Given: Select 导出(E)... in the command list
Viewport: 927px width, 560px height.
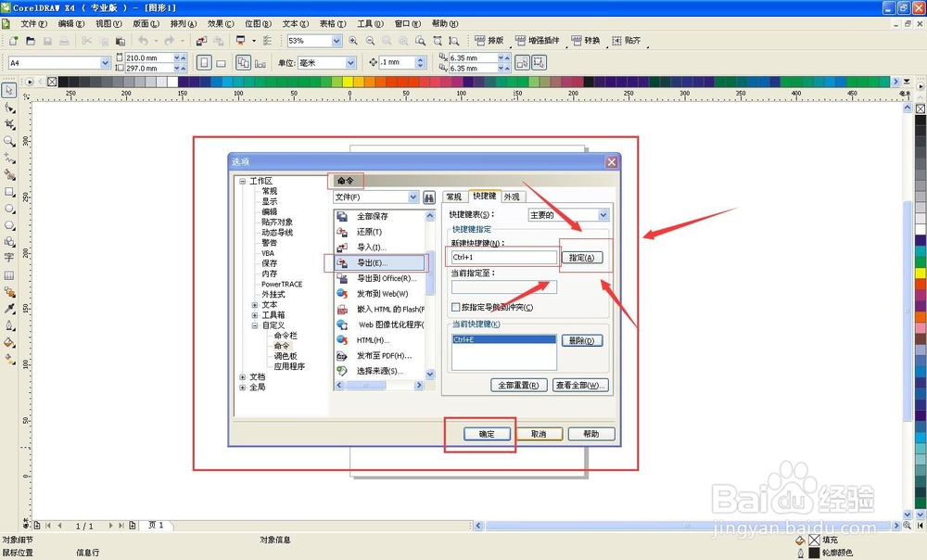Looking at the screenshot, I should click(x=379, y=262).
